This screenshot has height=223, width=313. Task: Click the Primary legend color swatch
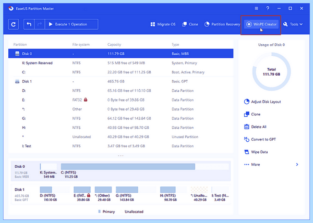click(100, 212)
